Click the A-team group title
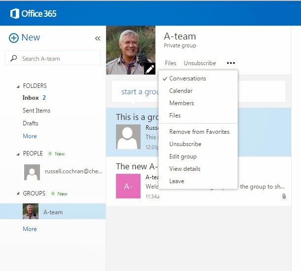Viewport: 301px width, 271px height. pyautogui.click(x=180, y=37)
